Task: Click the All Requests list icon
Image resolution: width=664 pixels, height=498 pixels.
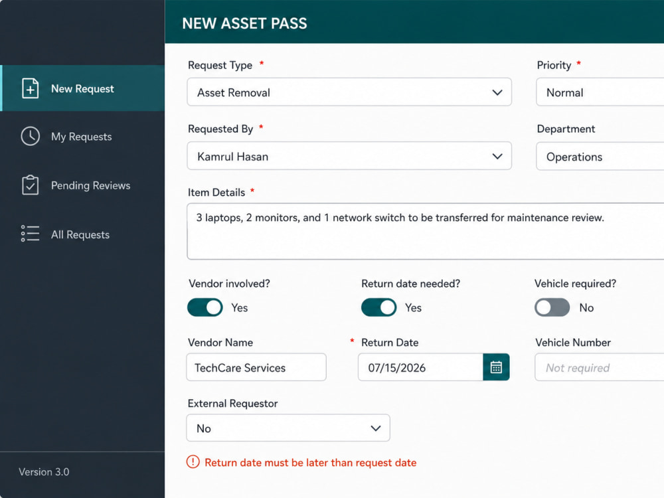Action: [x=30, y=233]
